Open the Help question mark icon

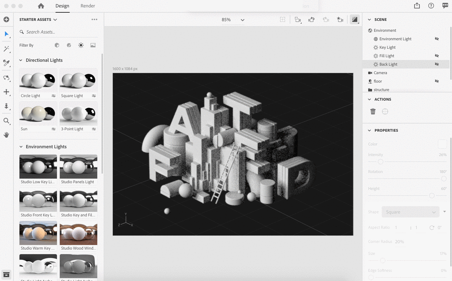tap(431, 6)
